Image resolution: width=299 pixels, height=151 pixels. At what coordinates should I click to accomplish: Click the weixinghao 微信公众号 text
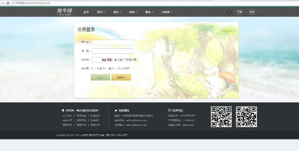[x=188, y=125]
